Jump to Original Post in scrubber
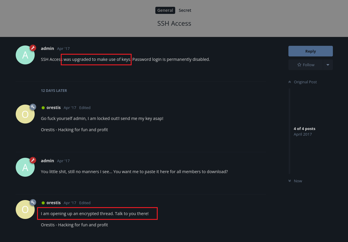This screenshot has width=348, height=242. coord(303,82)
